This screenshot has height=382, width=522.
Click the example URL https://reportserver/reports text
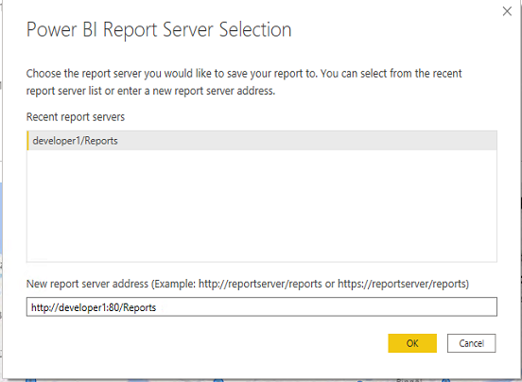(x=402, y=284)
